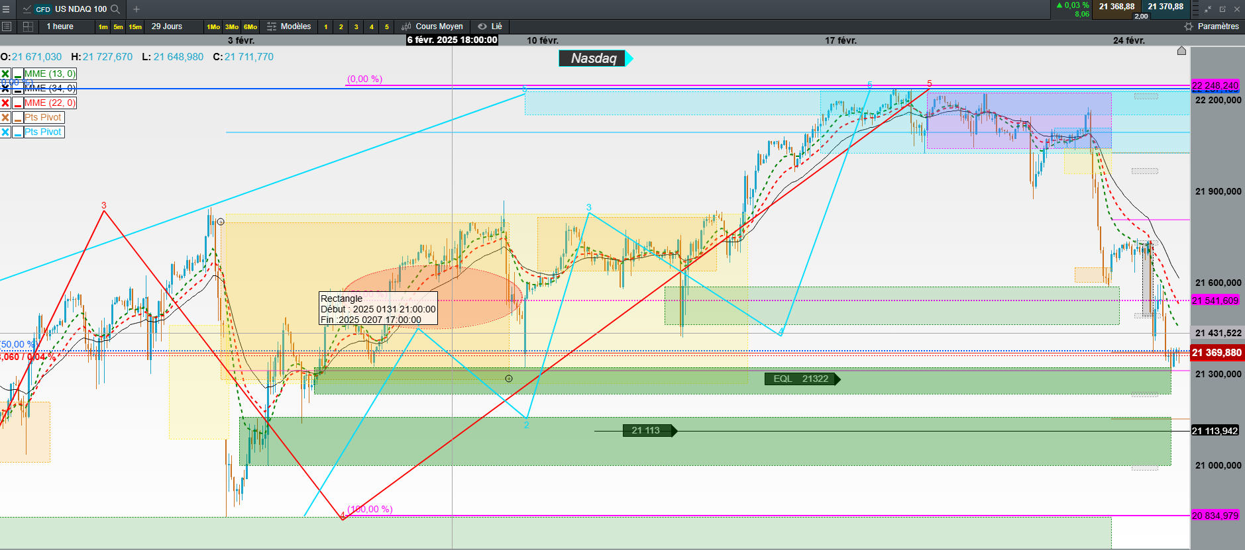Switch to the 15m timeframe shortcut
This screenshot has width=1245, height=550.
(x=135, y=27)
